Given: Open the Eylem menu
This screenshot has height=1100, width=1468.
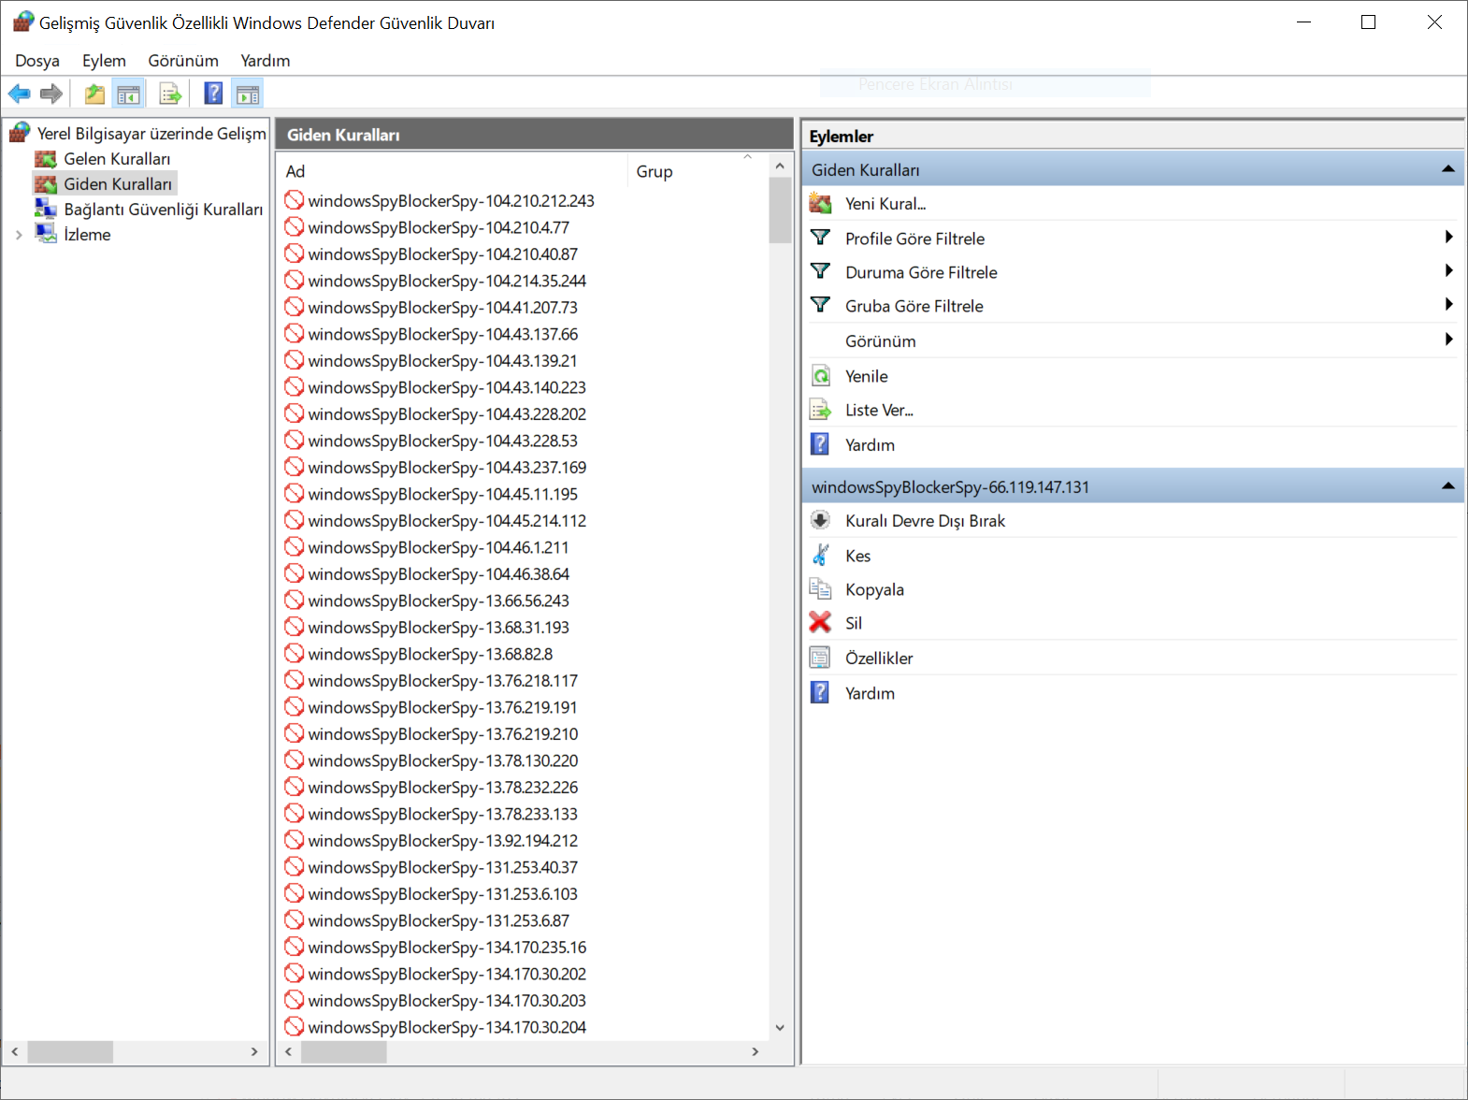Looking at the screenshot, I should [104, 61].
